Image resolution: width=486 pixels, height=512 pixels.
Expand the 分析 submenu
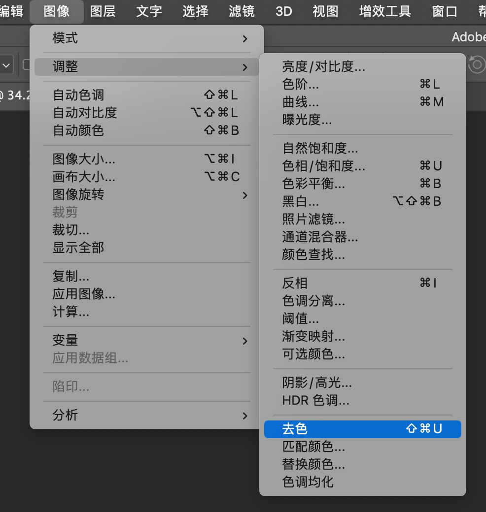pos(147,415)
